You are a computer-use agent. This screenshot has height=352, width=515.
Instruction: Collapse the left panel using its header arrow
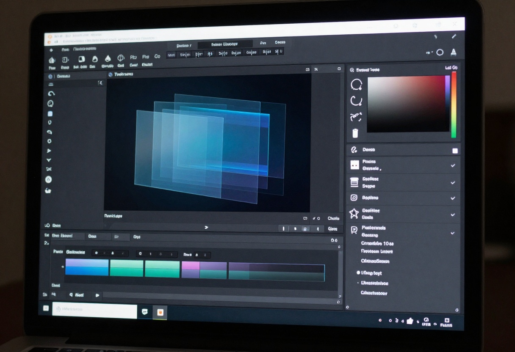[100, 83]
